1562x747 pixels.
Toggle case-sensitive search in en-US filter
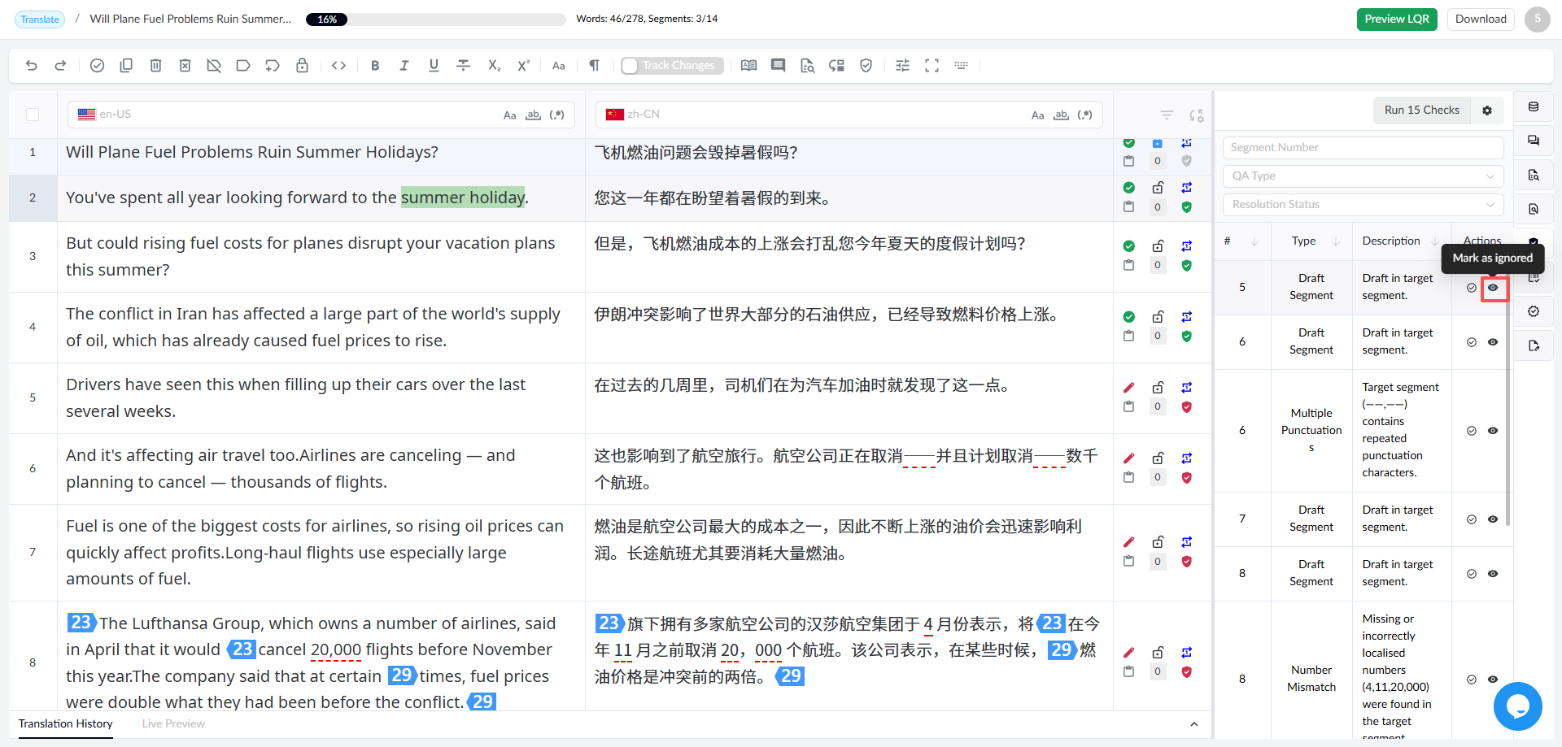[510, 115]
